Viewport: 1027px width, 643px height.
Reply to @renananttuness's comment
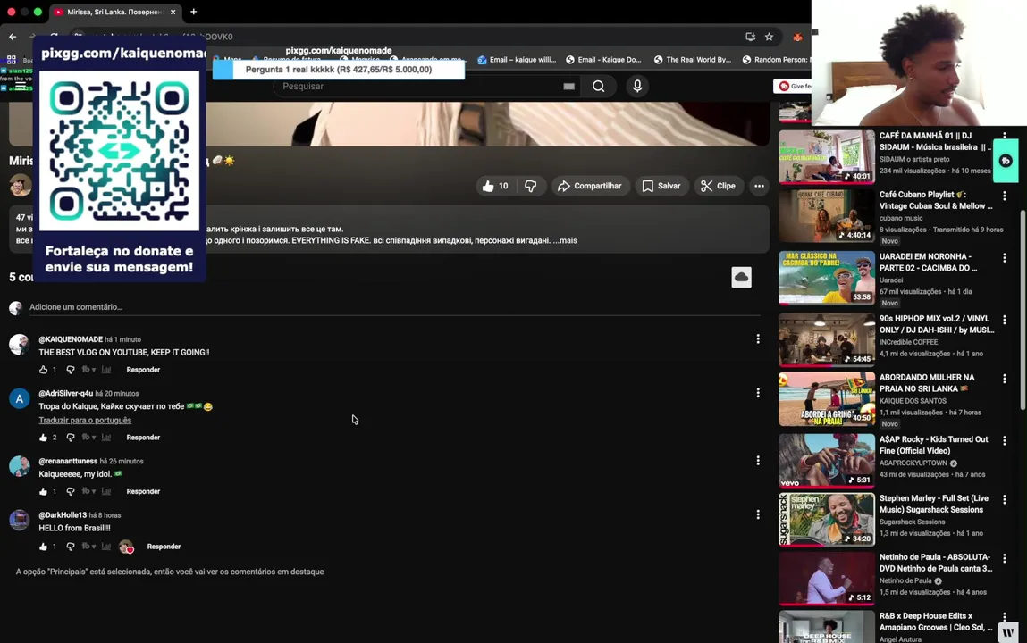pyautogui.click(x=143, y=491)
